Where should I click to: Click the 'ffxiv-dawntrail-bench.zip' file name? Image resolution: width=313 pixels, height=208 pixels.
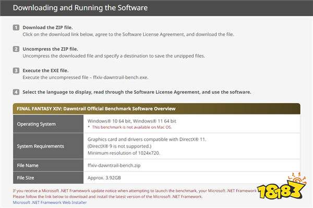pyautogui.click(x=114, y=165)
